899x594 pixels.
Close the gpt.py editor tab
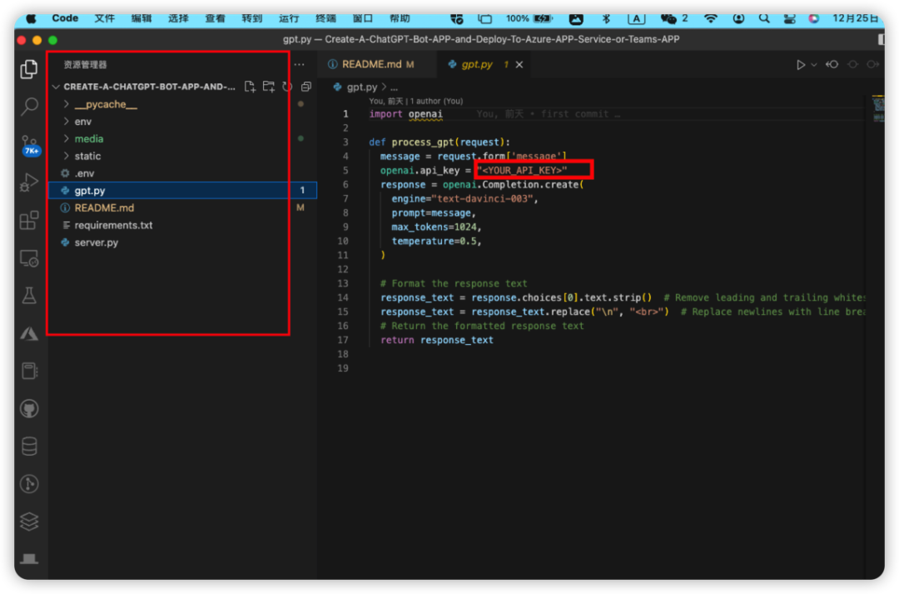click(519, 65)
